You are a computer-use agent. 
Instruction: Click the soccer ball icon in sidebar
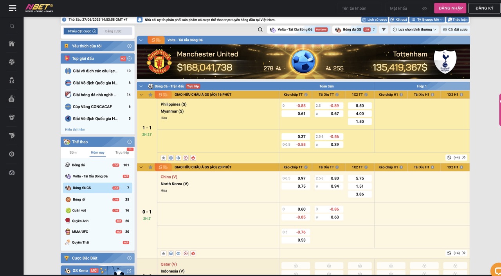tap(12, 62)
